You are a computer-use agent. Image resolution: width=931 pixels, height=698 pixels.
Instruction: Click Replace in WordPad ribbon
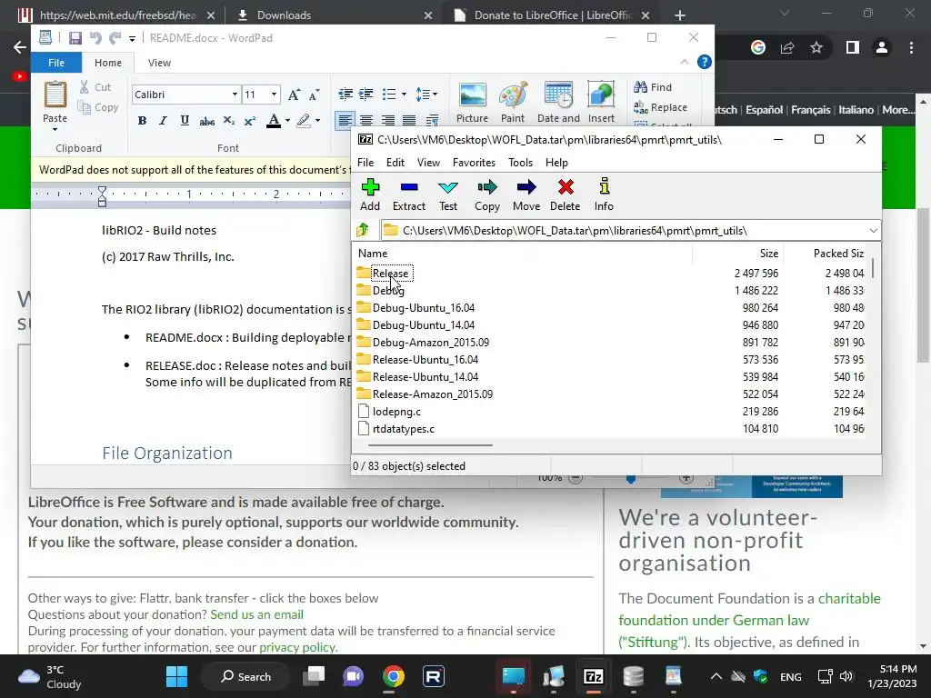[x=660, y=107]
